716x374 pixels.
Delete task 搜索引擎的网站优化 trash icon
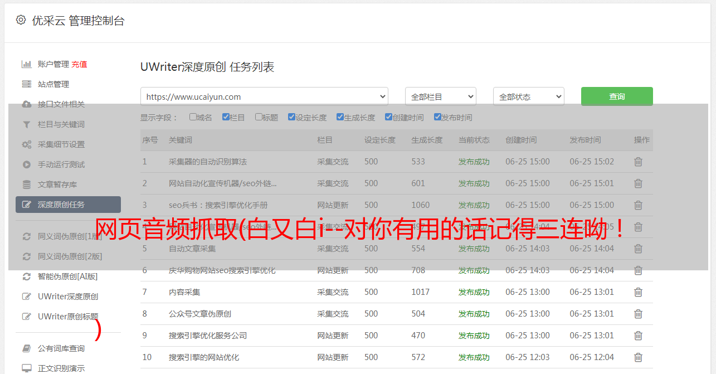[x=638, y=357]
